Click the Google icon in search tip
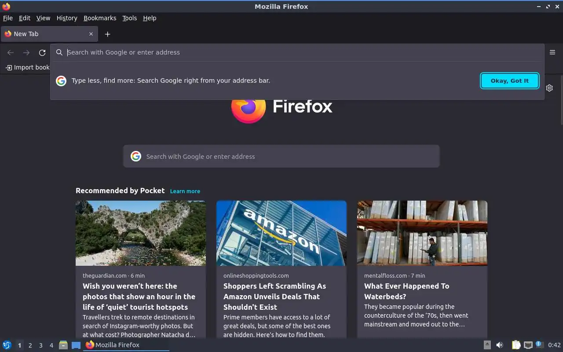Image resolution: width=563 pixels, height=352 pixels. point(61,81)
